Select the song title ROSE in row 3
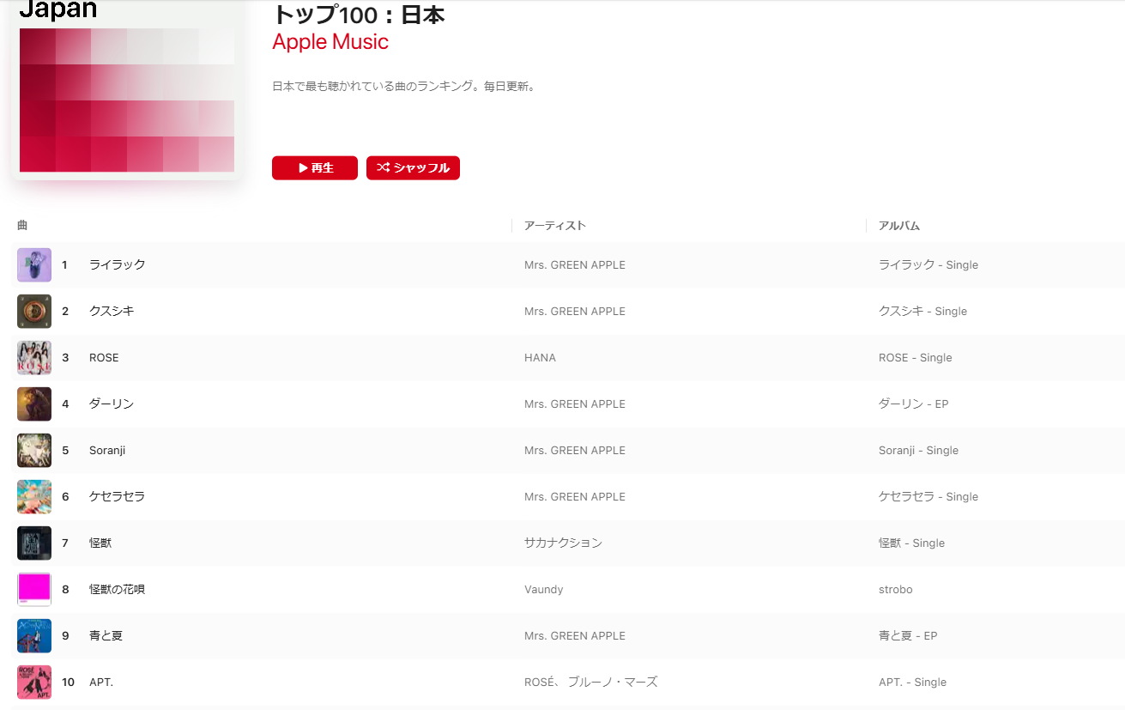The image size is (1125, 710). tap(104, 358)
